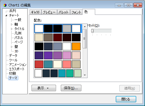
Task: Select the bright purple swatch
Action: [x=48, y=55]
